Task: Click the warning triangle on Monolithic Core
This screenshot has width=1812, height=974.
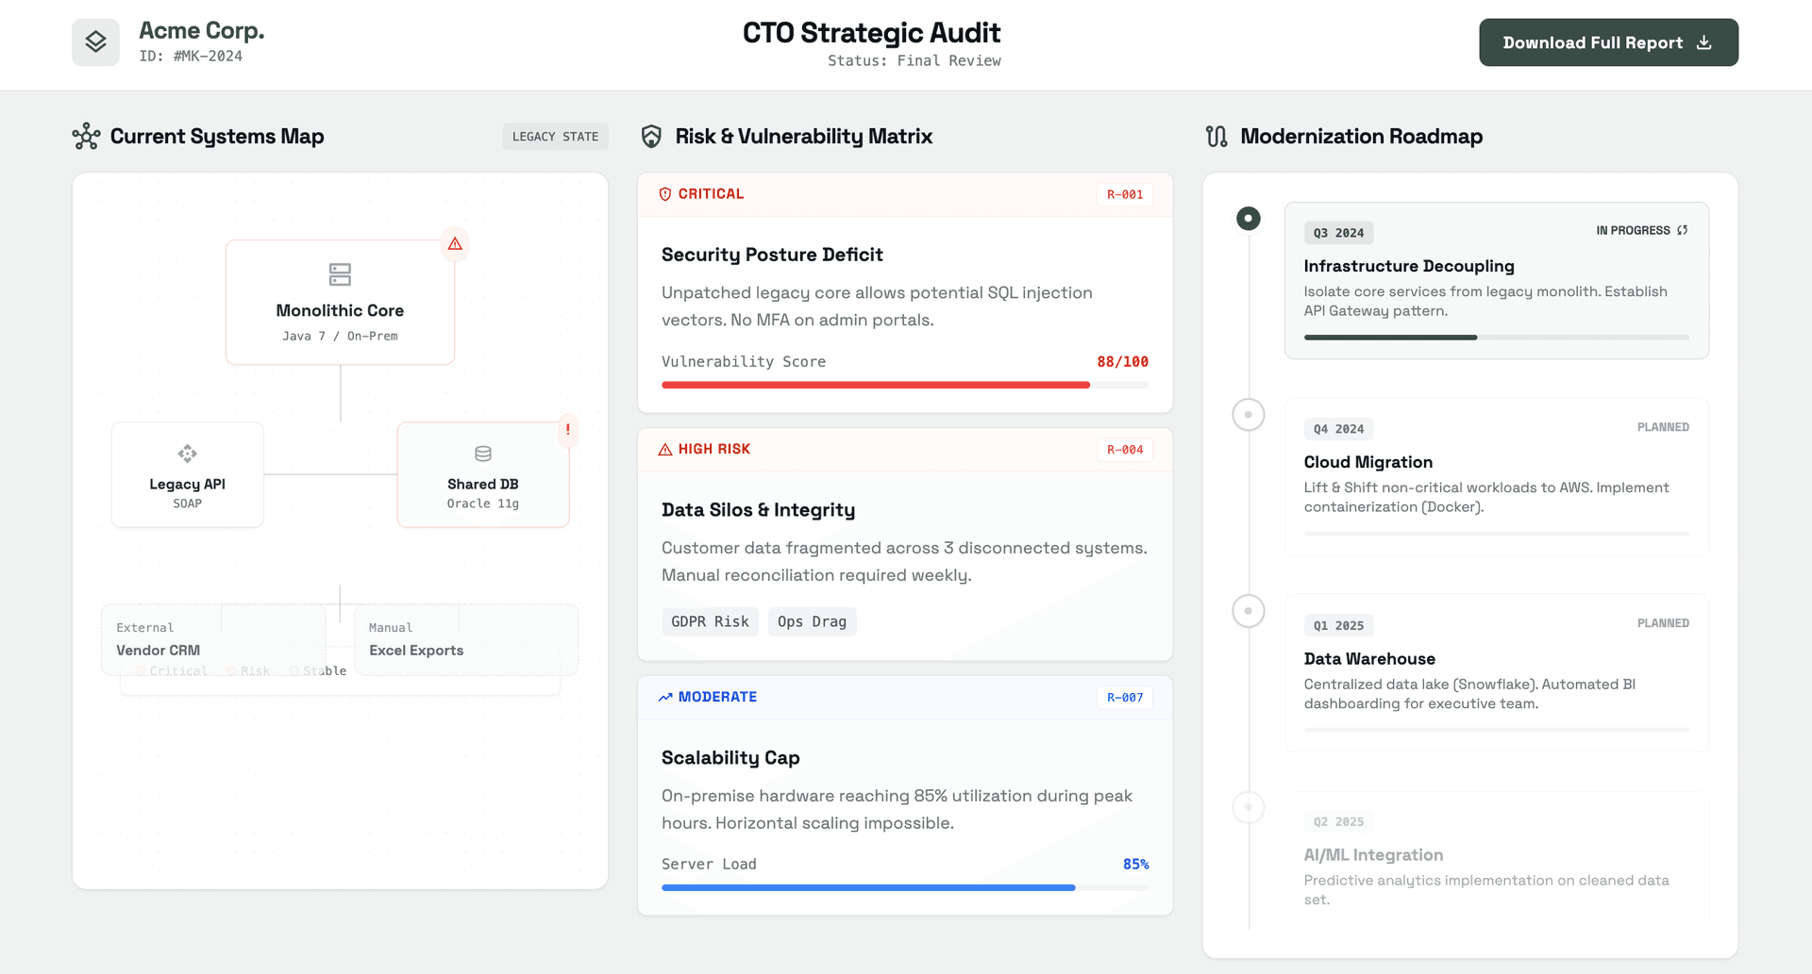Action: pyautogui.click(x=455, y=244)
